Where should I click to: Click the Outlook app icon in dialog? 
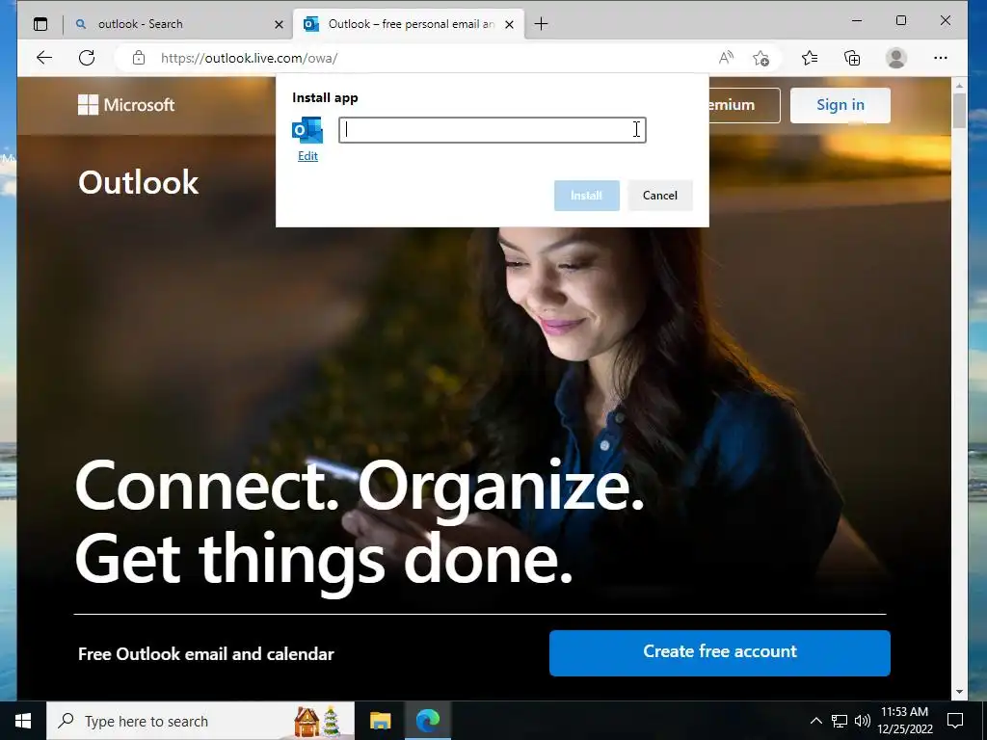(x=307, y=130)
